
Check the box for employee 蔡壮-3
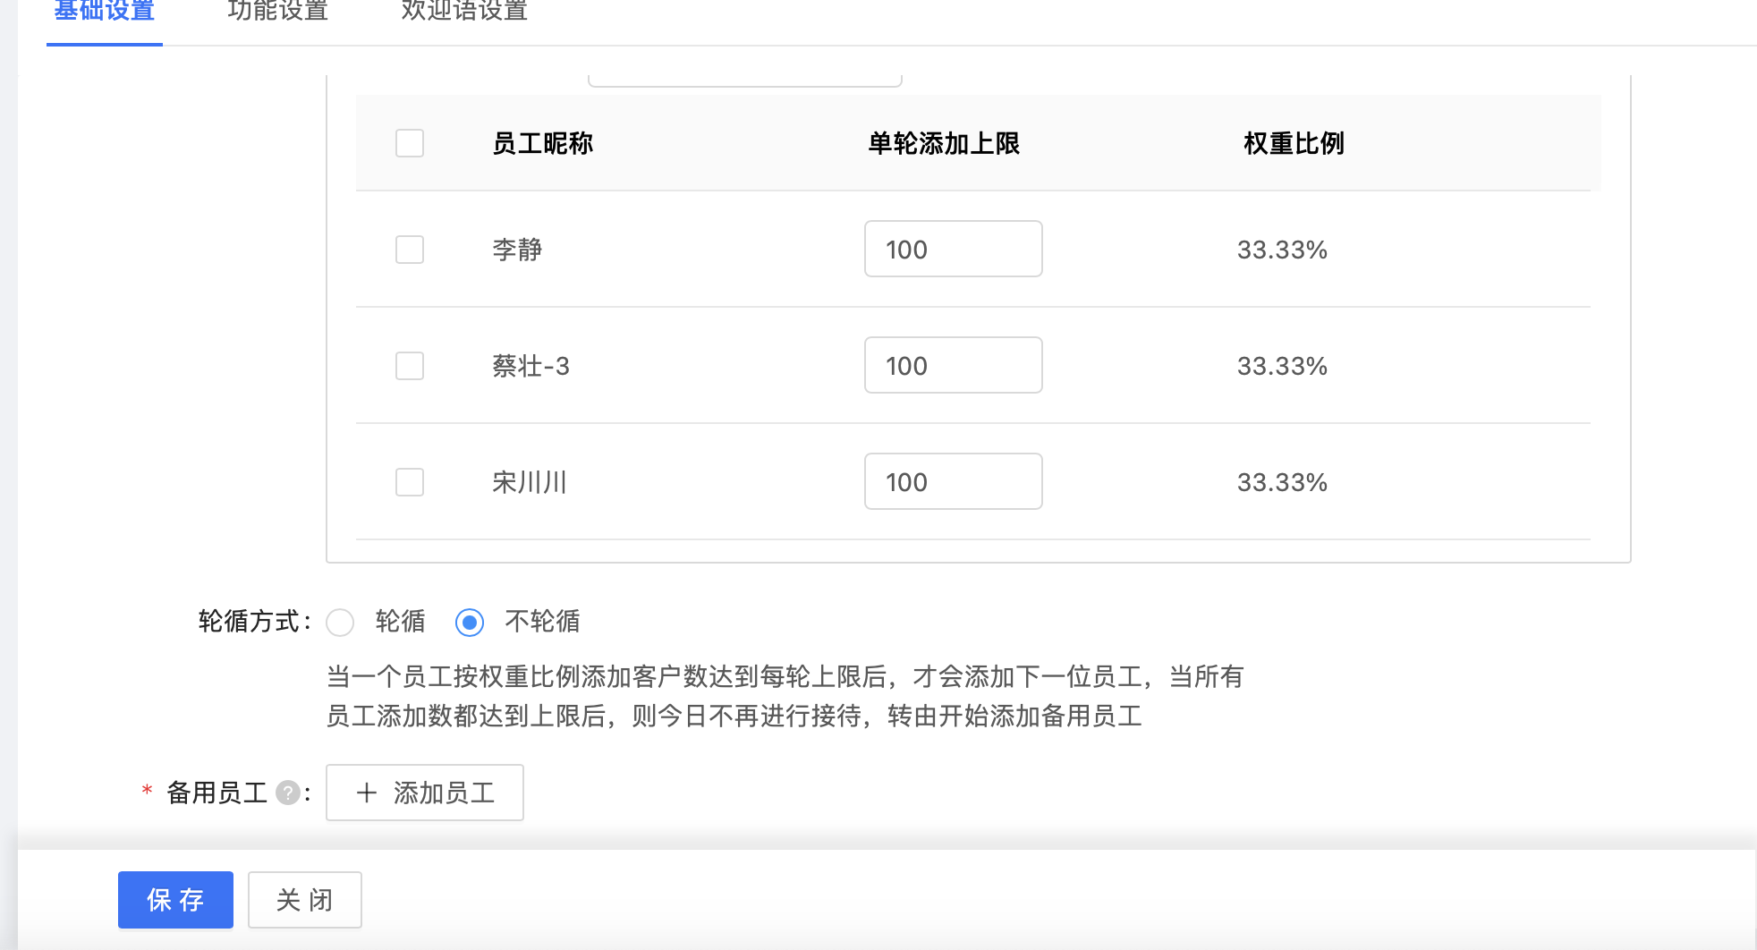[x=410, y=366]
